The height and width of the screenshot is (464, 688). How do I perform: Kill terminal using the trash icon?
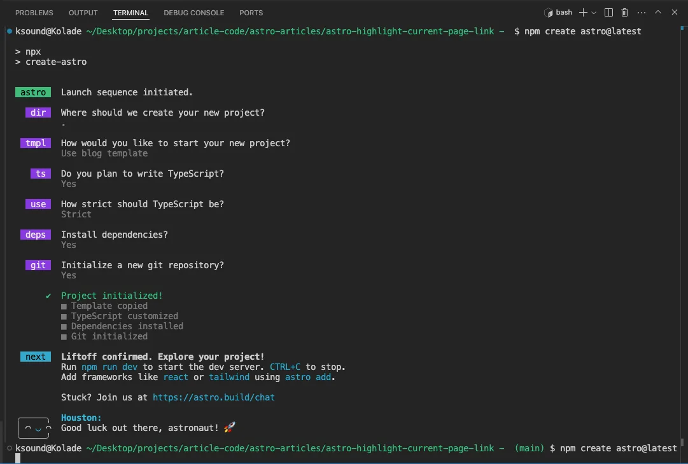(x=625, y=13)
